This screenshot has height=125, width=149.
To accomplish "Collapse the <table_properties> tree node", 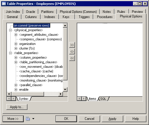I will [10, 53].
